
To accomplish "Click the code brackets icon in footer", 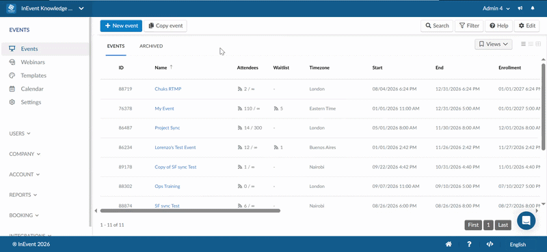I will [x=490, y=245].
